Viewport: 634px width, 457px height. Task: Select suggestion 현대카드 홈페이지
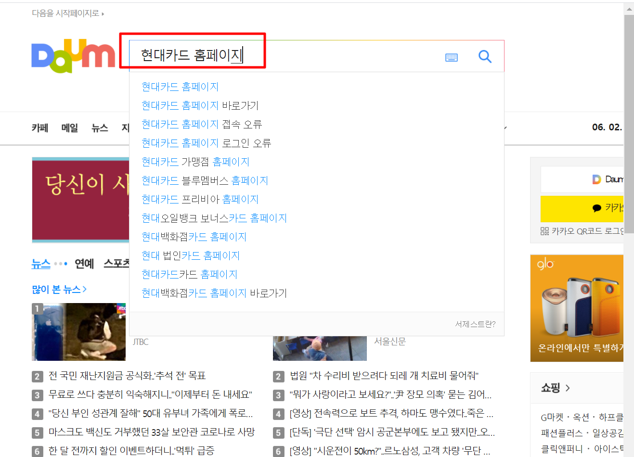pyautogui.click(x=180, y=87)
